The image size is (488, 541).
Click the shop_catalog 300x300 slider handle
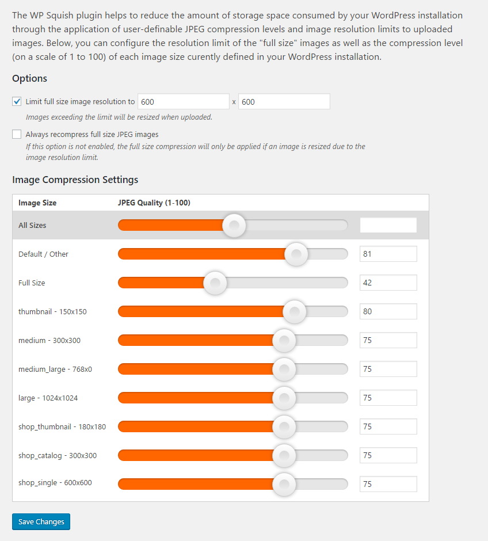tap(284, 455)
